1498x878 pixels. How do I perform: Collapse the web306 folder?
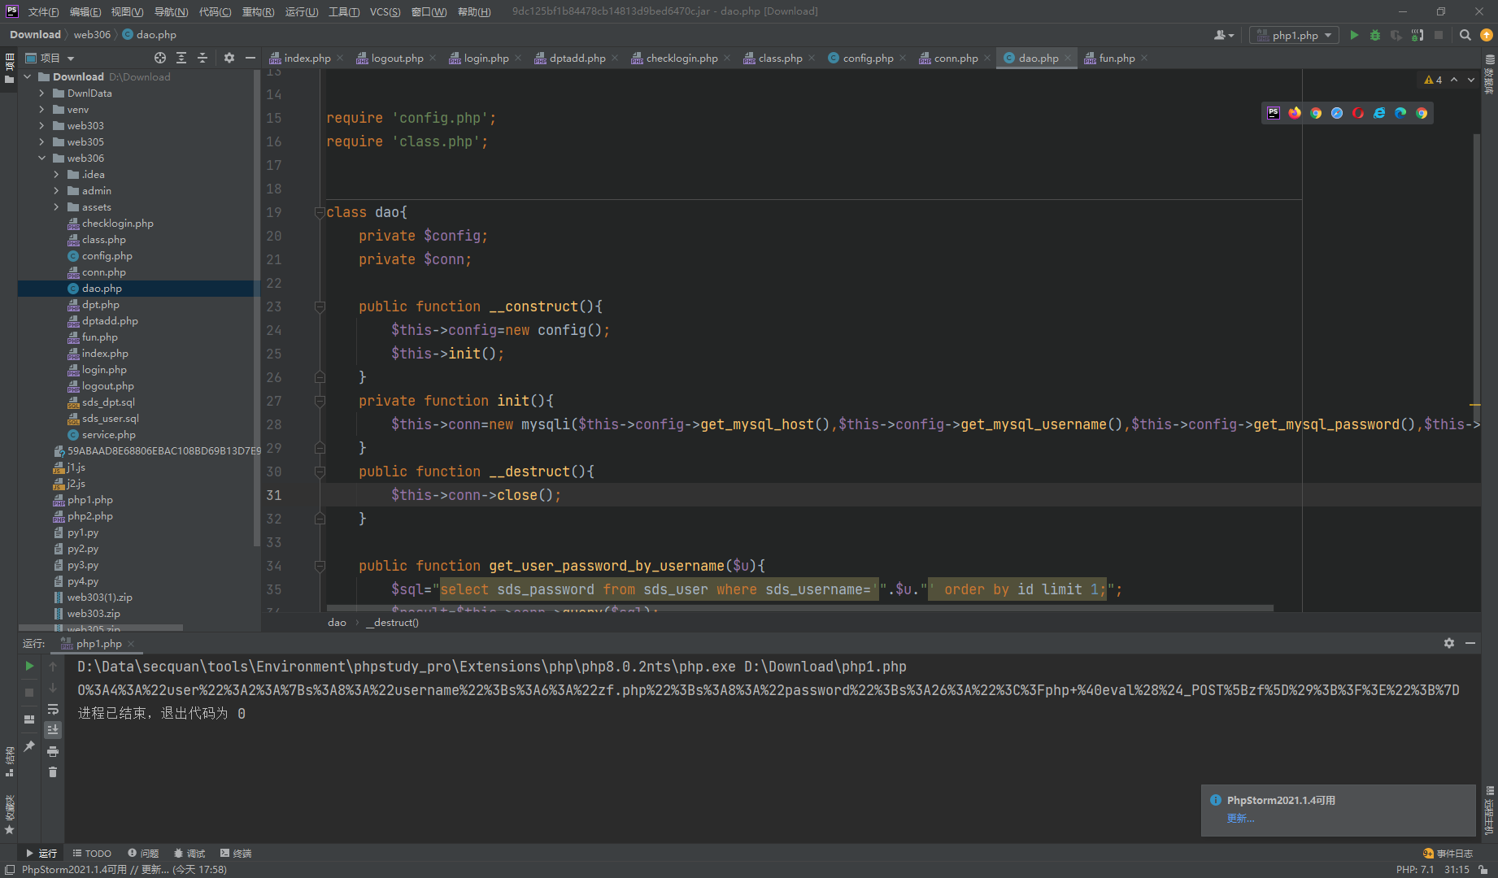pos(41,159)
